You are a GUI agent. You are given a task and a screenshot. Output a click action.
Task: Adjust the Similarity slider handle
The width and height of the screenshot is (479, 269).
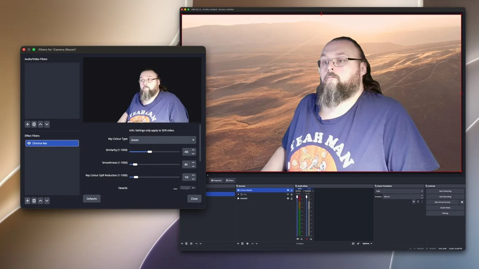click(150, 152)
